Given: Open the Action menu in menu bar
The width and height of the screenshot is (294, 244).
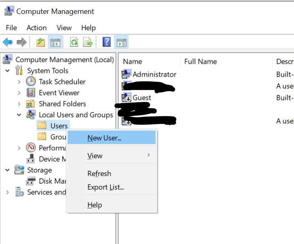Looking at the screenshot, I should [x=36, y=28].
